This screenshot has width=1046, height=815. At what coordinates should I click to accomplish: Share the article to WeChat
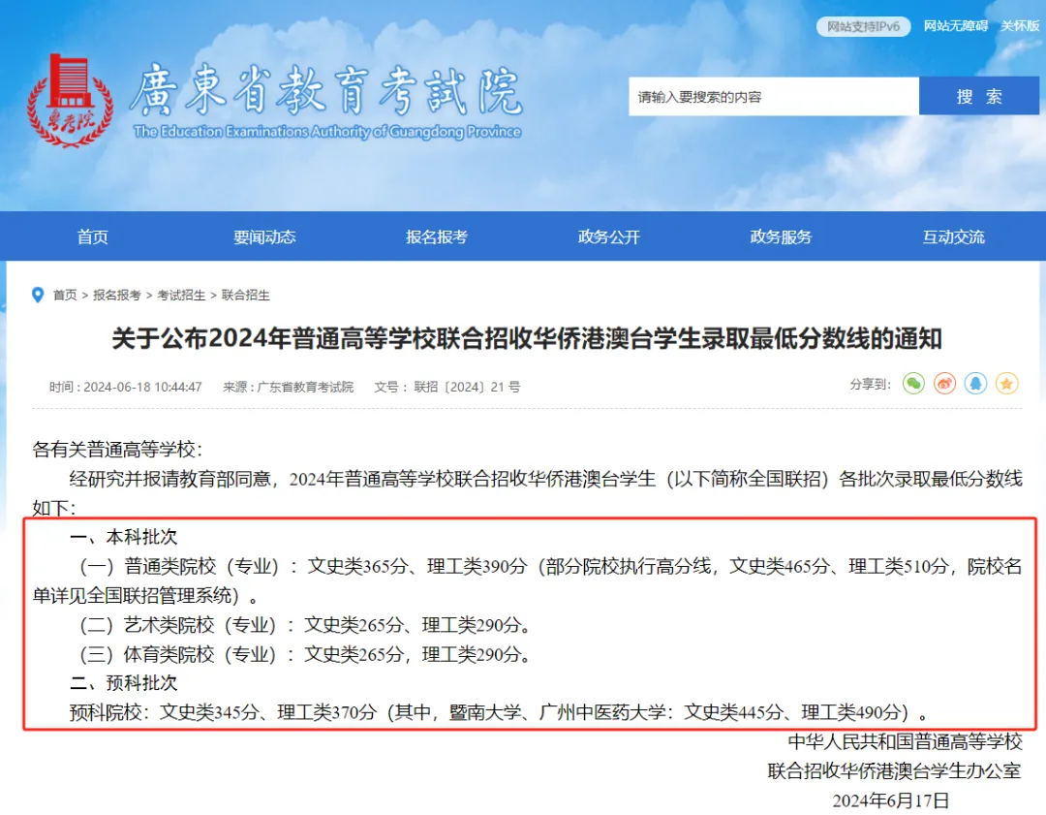[912, 384]
